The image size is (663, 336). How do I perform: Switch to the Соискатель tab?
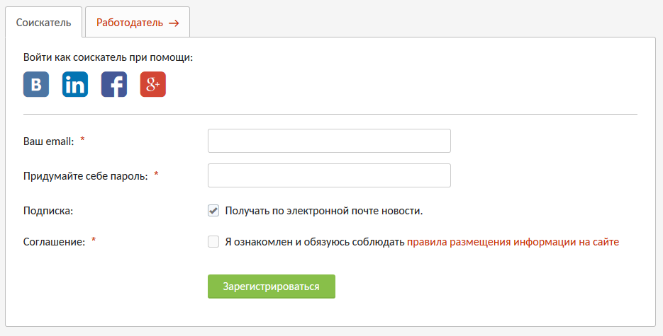pyautogui.click(x=43, y=23)
